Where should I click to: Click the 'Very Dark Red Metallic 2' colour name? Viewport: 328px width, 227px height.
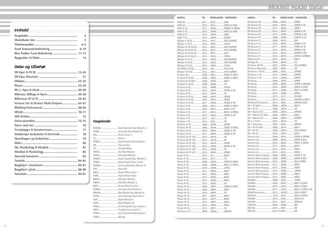(130, 189)
